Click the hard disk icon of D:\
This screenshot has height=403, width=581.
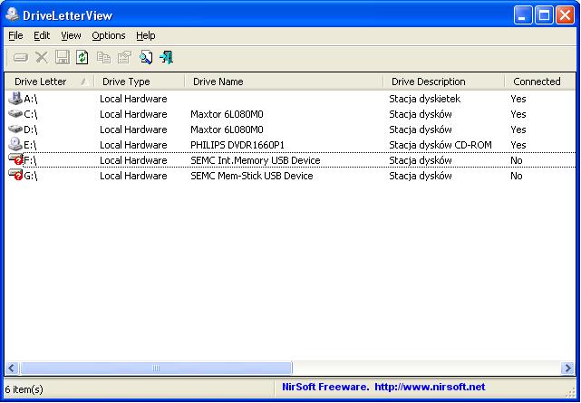15,129
